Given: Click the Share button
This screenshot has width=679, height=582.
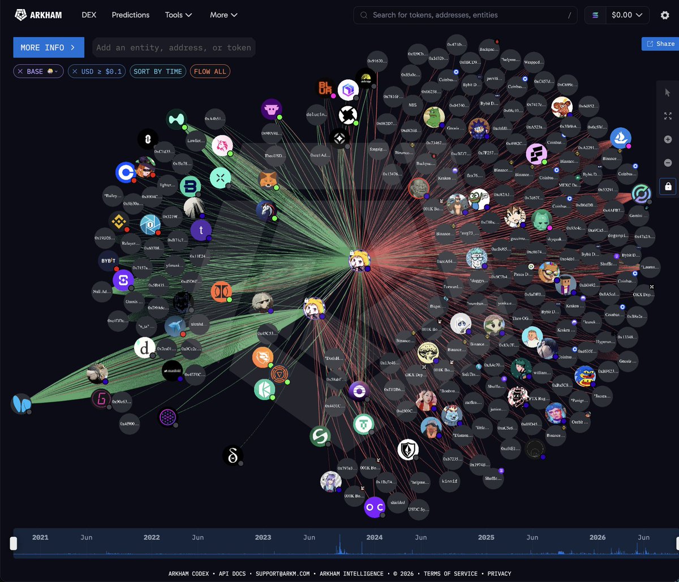Looking at the screenshot, I should tap(660, 44).
